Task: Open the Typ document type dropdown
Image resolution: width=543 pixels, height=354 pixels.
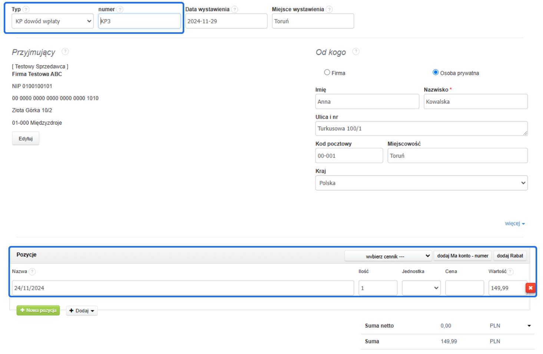Action: point(53,21)
